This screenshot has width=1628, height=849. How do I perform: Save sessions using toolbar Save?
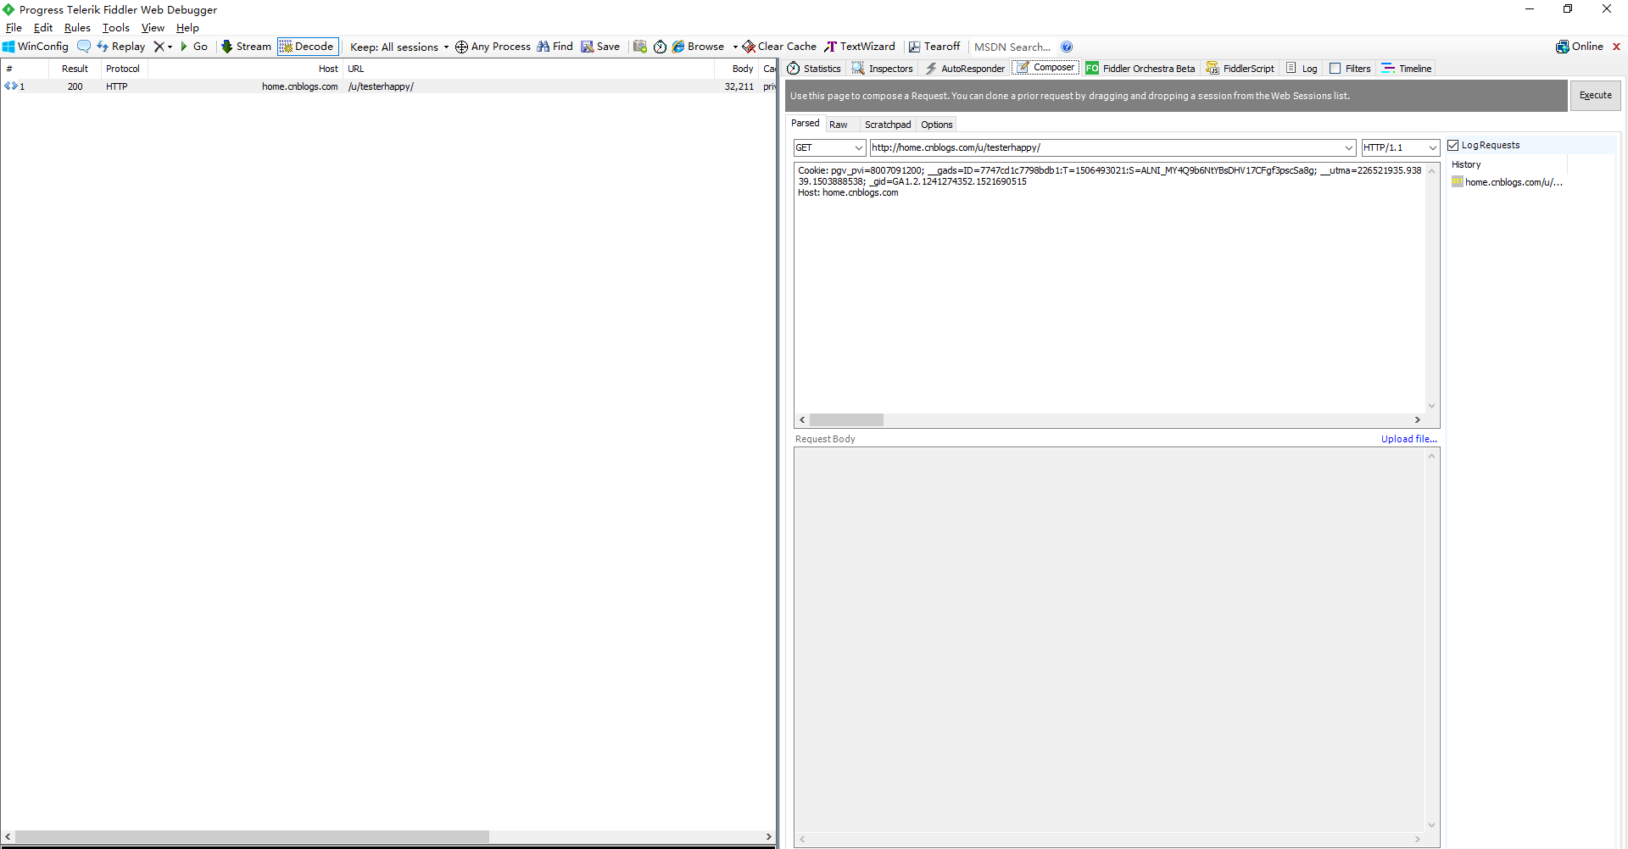click(x=600, y=47)
